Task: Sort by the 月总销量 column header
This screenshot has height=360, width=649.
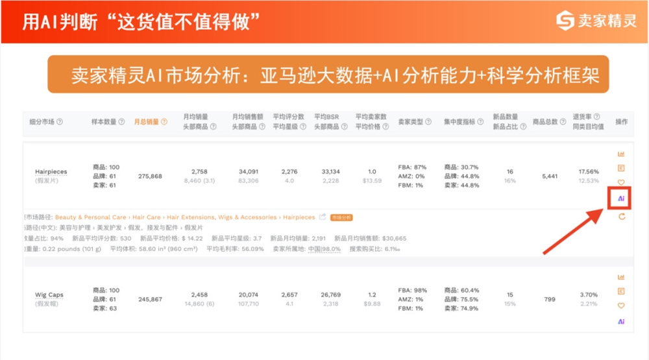Action: click(x=147, y=122)
